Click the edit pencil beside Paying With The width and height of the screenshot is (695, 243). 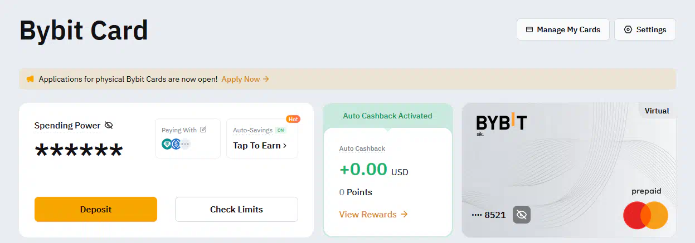click(203, 130)
